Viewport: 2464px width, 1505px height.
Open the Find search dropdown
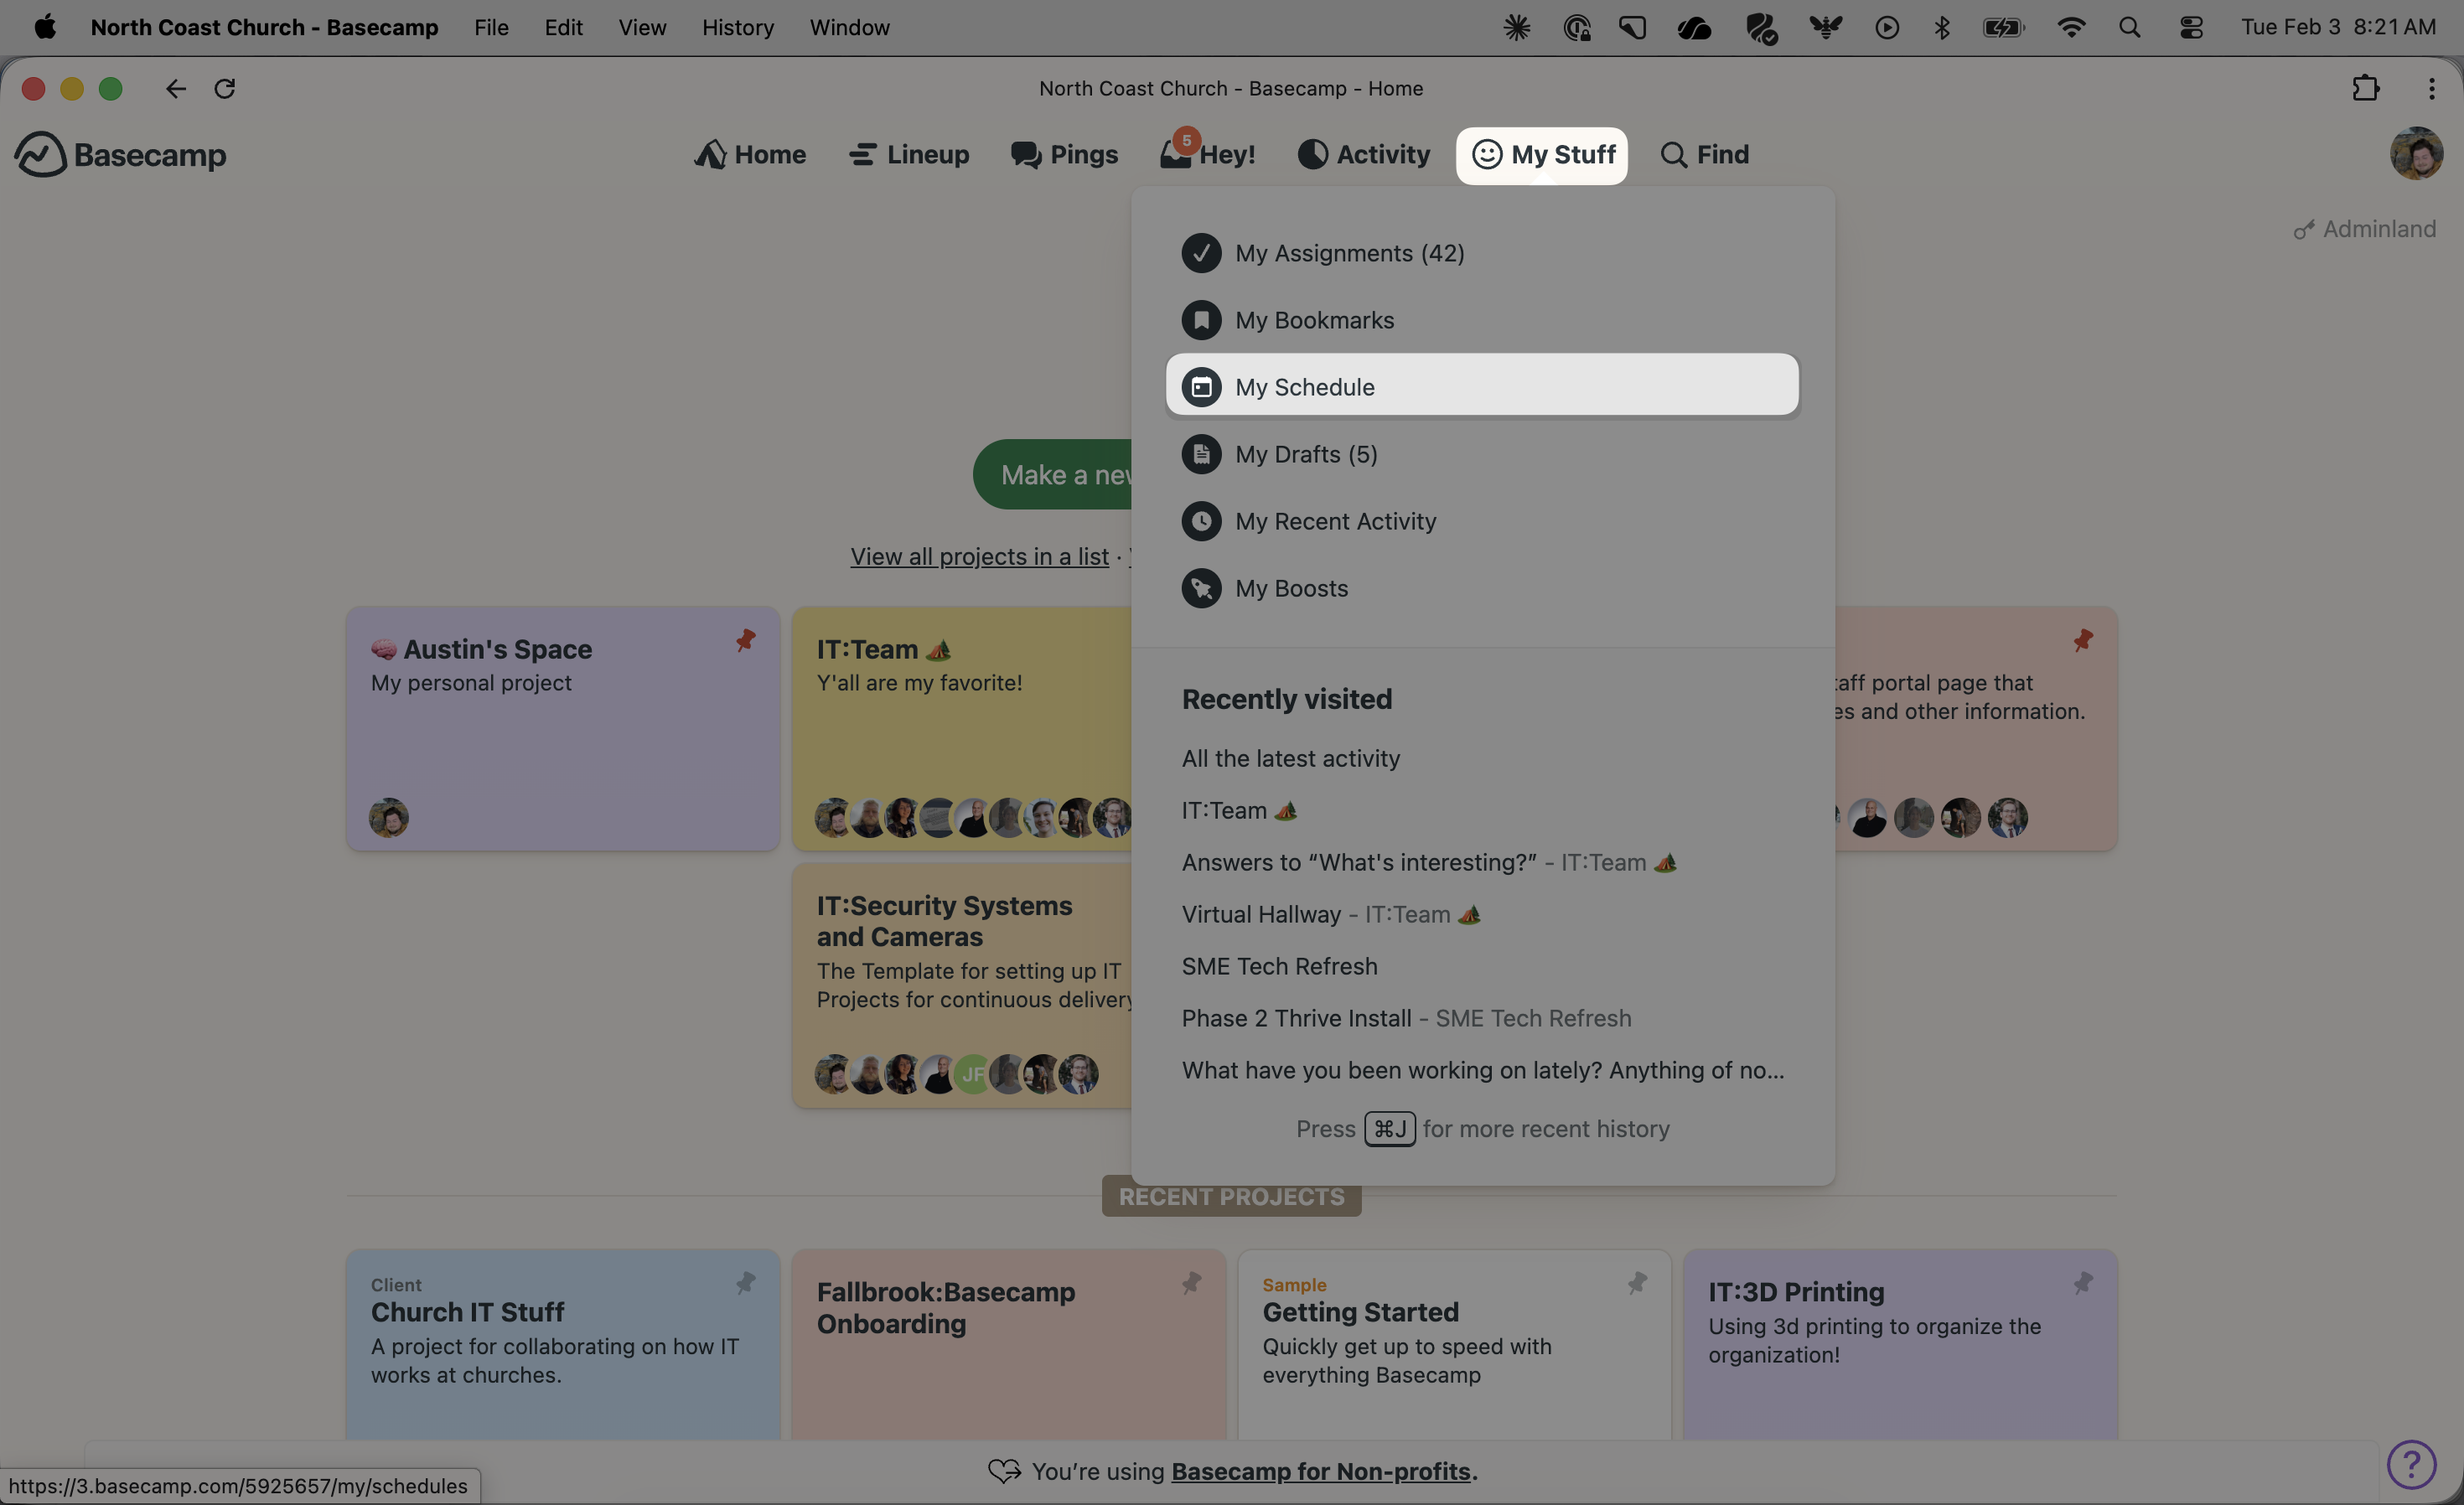click(1705, 155)
